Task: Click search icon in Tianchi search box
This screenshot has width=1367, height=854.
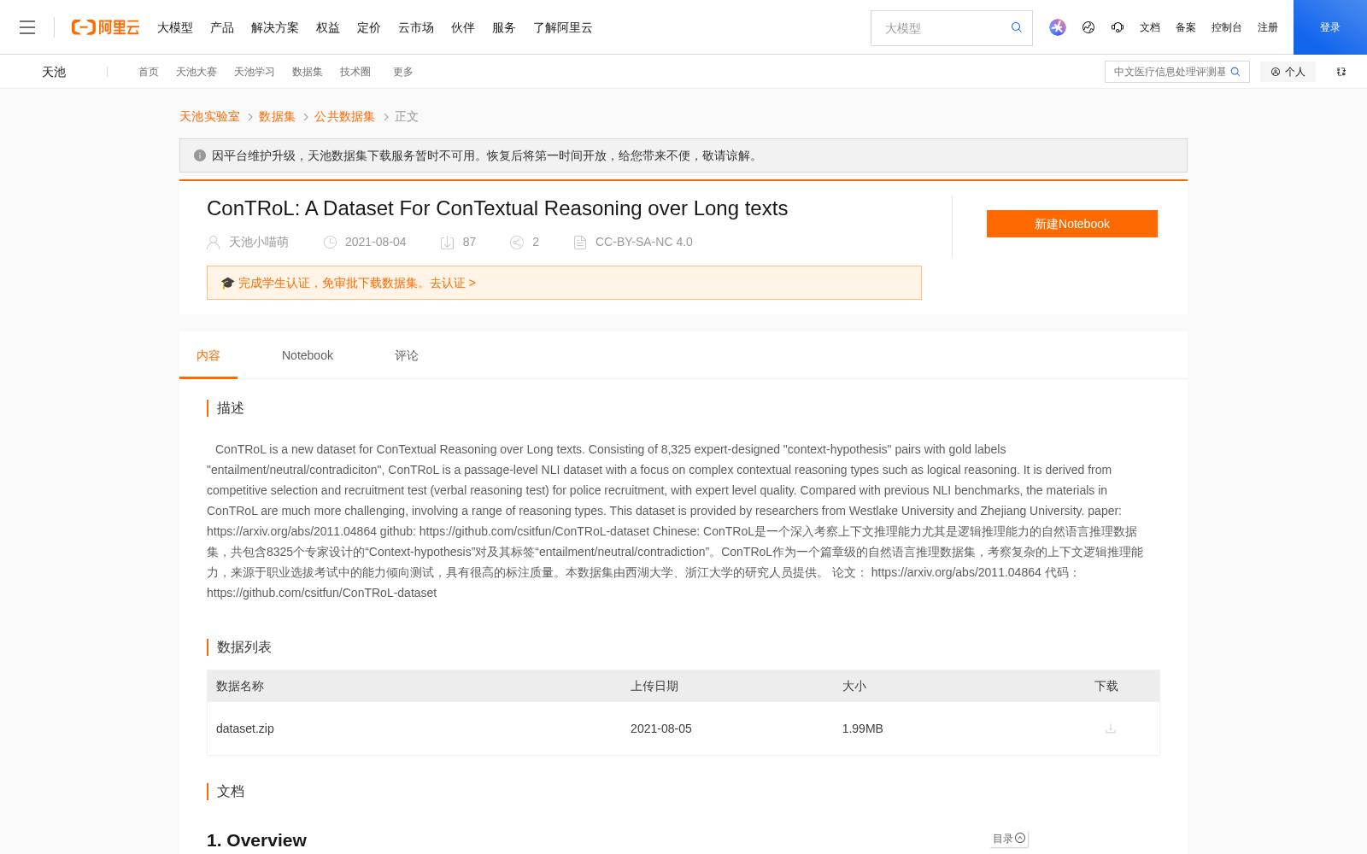Action: point(1235,72)
